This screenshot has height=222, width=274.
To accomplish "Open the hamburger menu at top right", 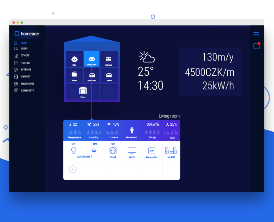I will [256, 34].
